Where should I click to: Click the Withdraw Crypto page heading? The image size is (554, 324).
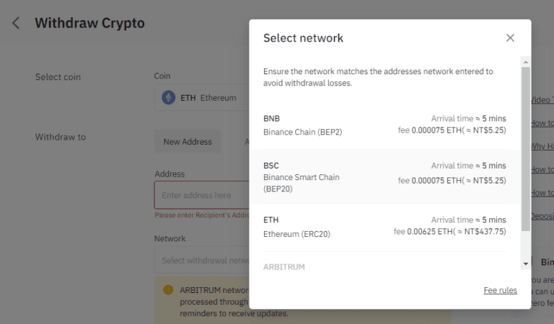[x=89, y=23]
